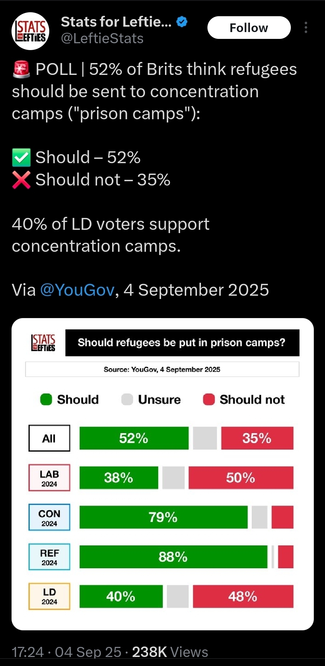
Task: Click the red cross mark emoji
Action: pyautogui.click(x=22, y=180)
